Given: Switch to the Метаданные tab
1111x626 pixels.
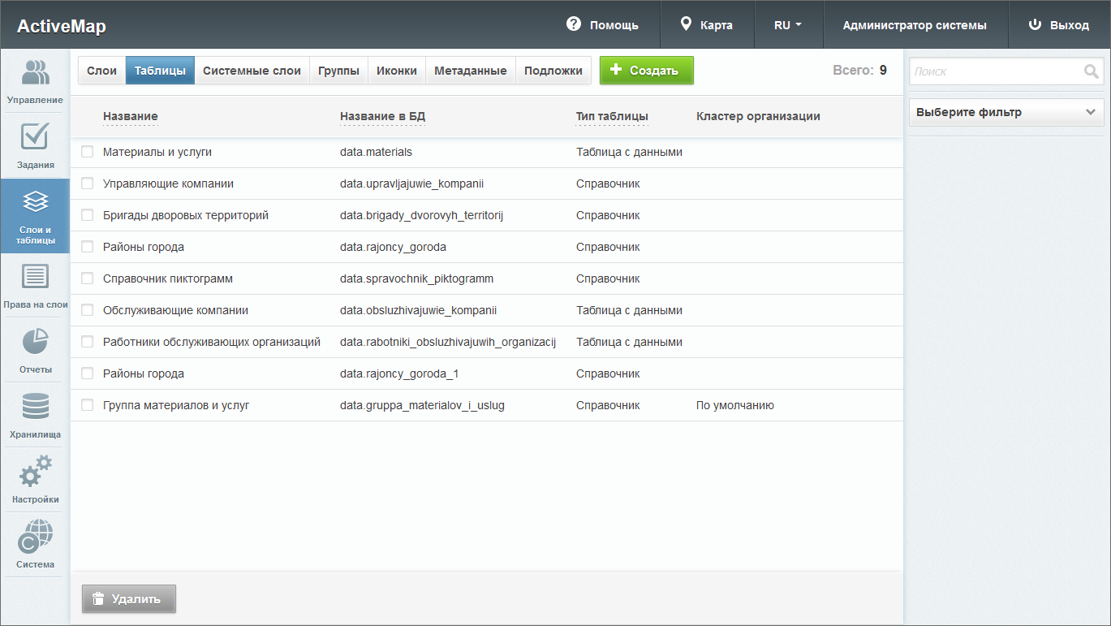Looking at the screenshot, I should tap(470, 71).
